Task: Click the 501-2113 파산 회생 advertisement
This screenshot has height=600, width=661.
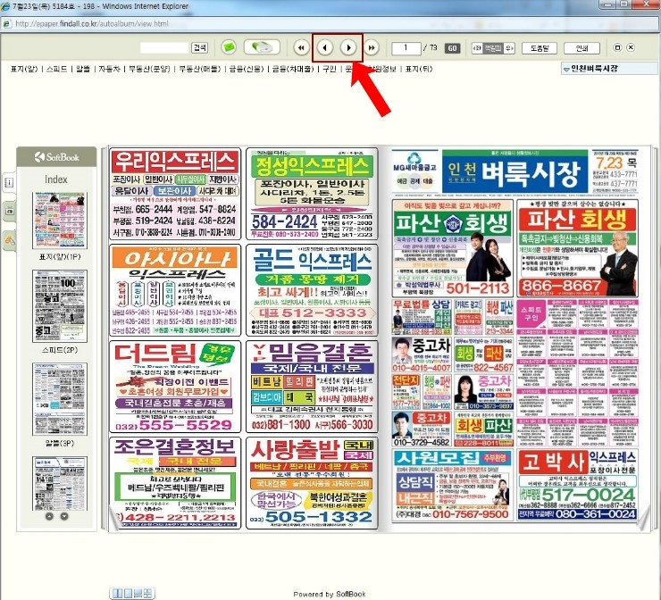Action: (x=452, y=248)
